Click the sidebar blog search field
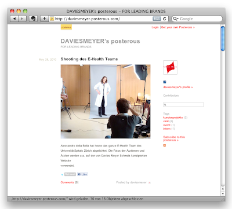This screenshot has width=232, height=209. (x=183, y=105)
